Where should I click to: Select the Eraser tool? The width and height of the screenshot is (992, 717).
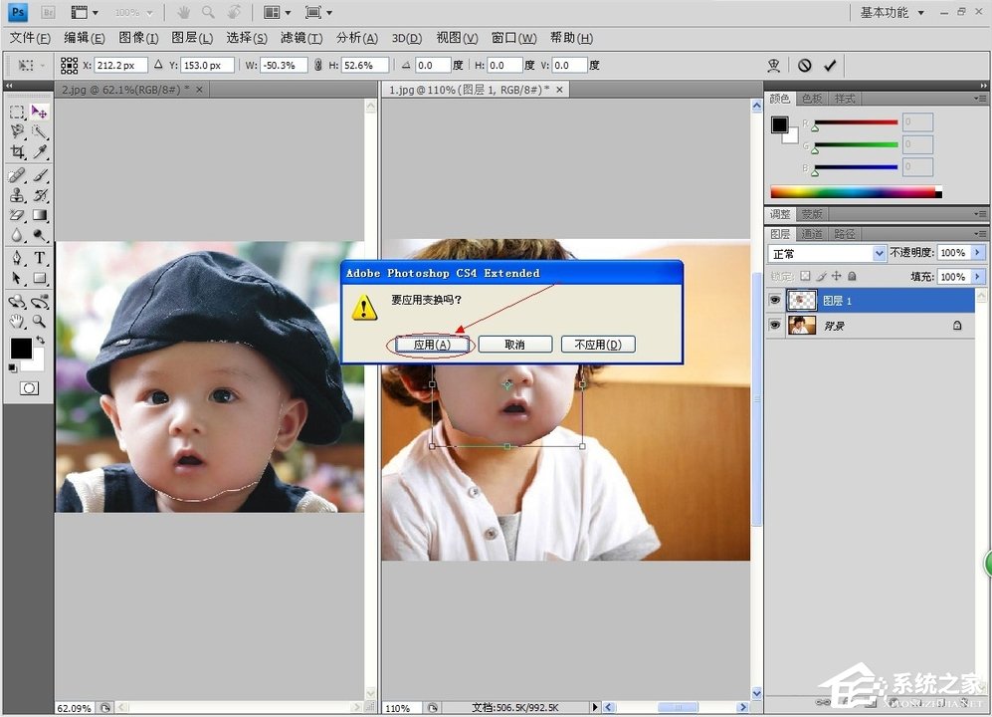pos(17,215)
